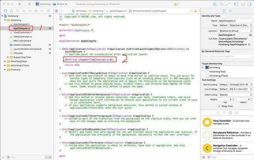This screenshot has width=254, height=160.
Task: Expand the Products group
Action: pyautogui.click(x=5, y=70)
